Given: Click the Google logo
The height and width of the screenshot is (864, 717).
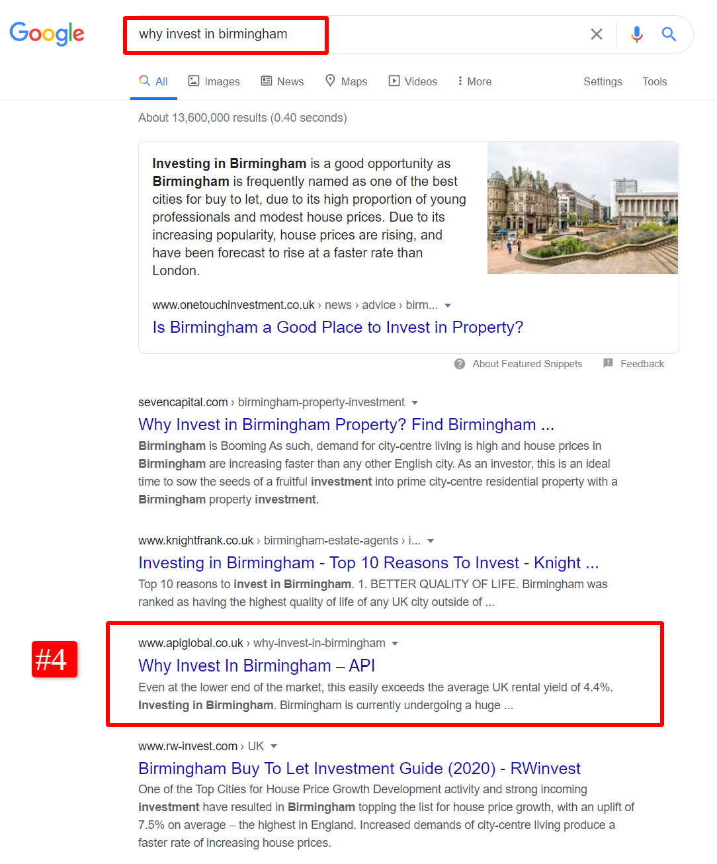Looking at the screenshot, I should point(47,34).
